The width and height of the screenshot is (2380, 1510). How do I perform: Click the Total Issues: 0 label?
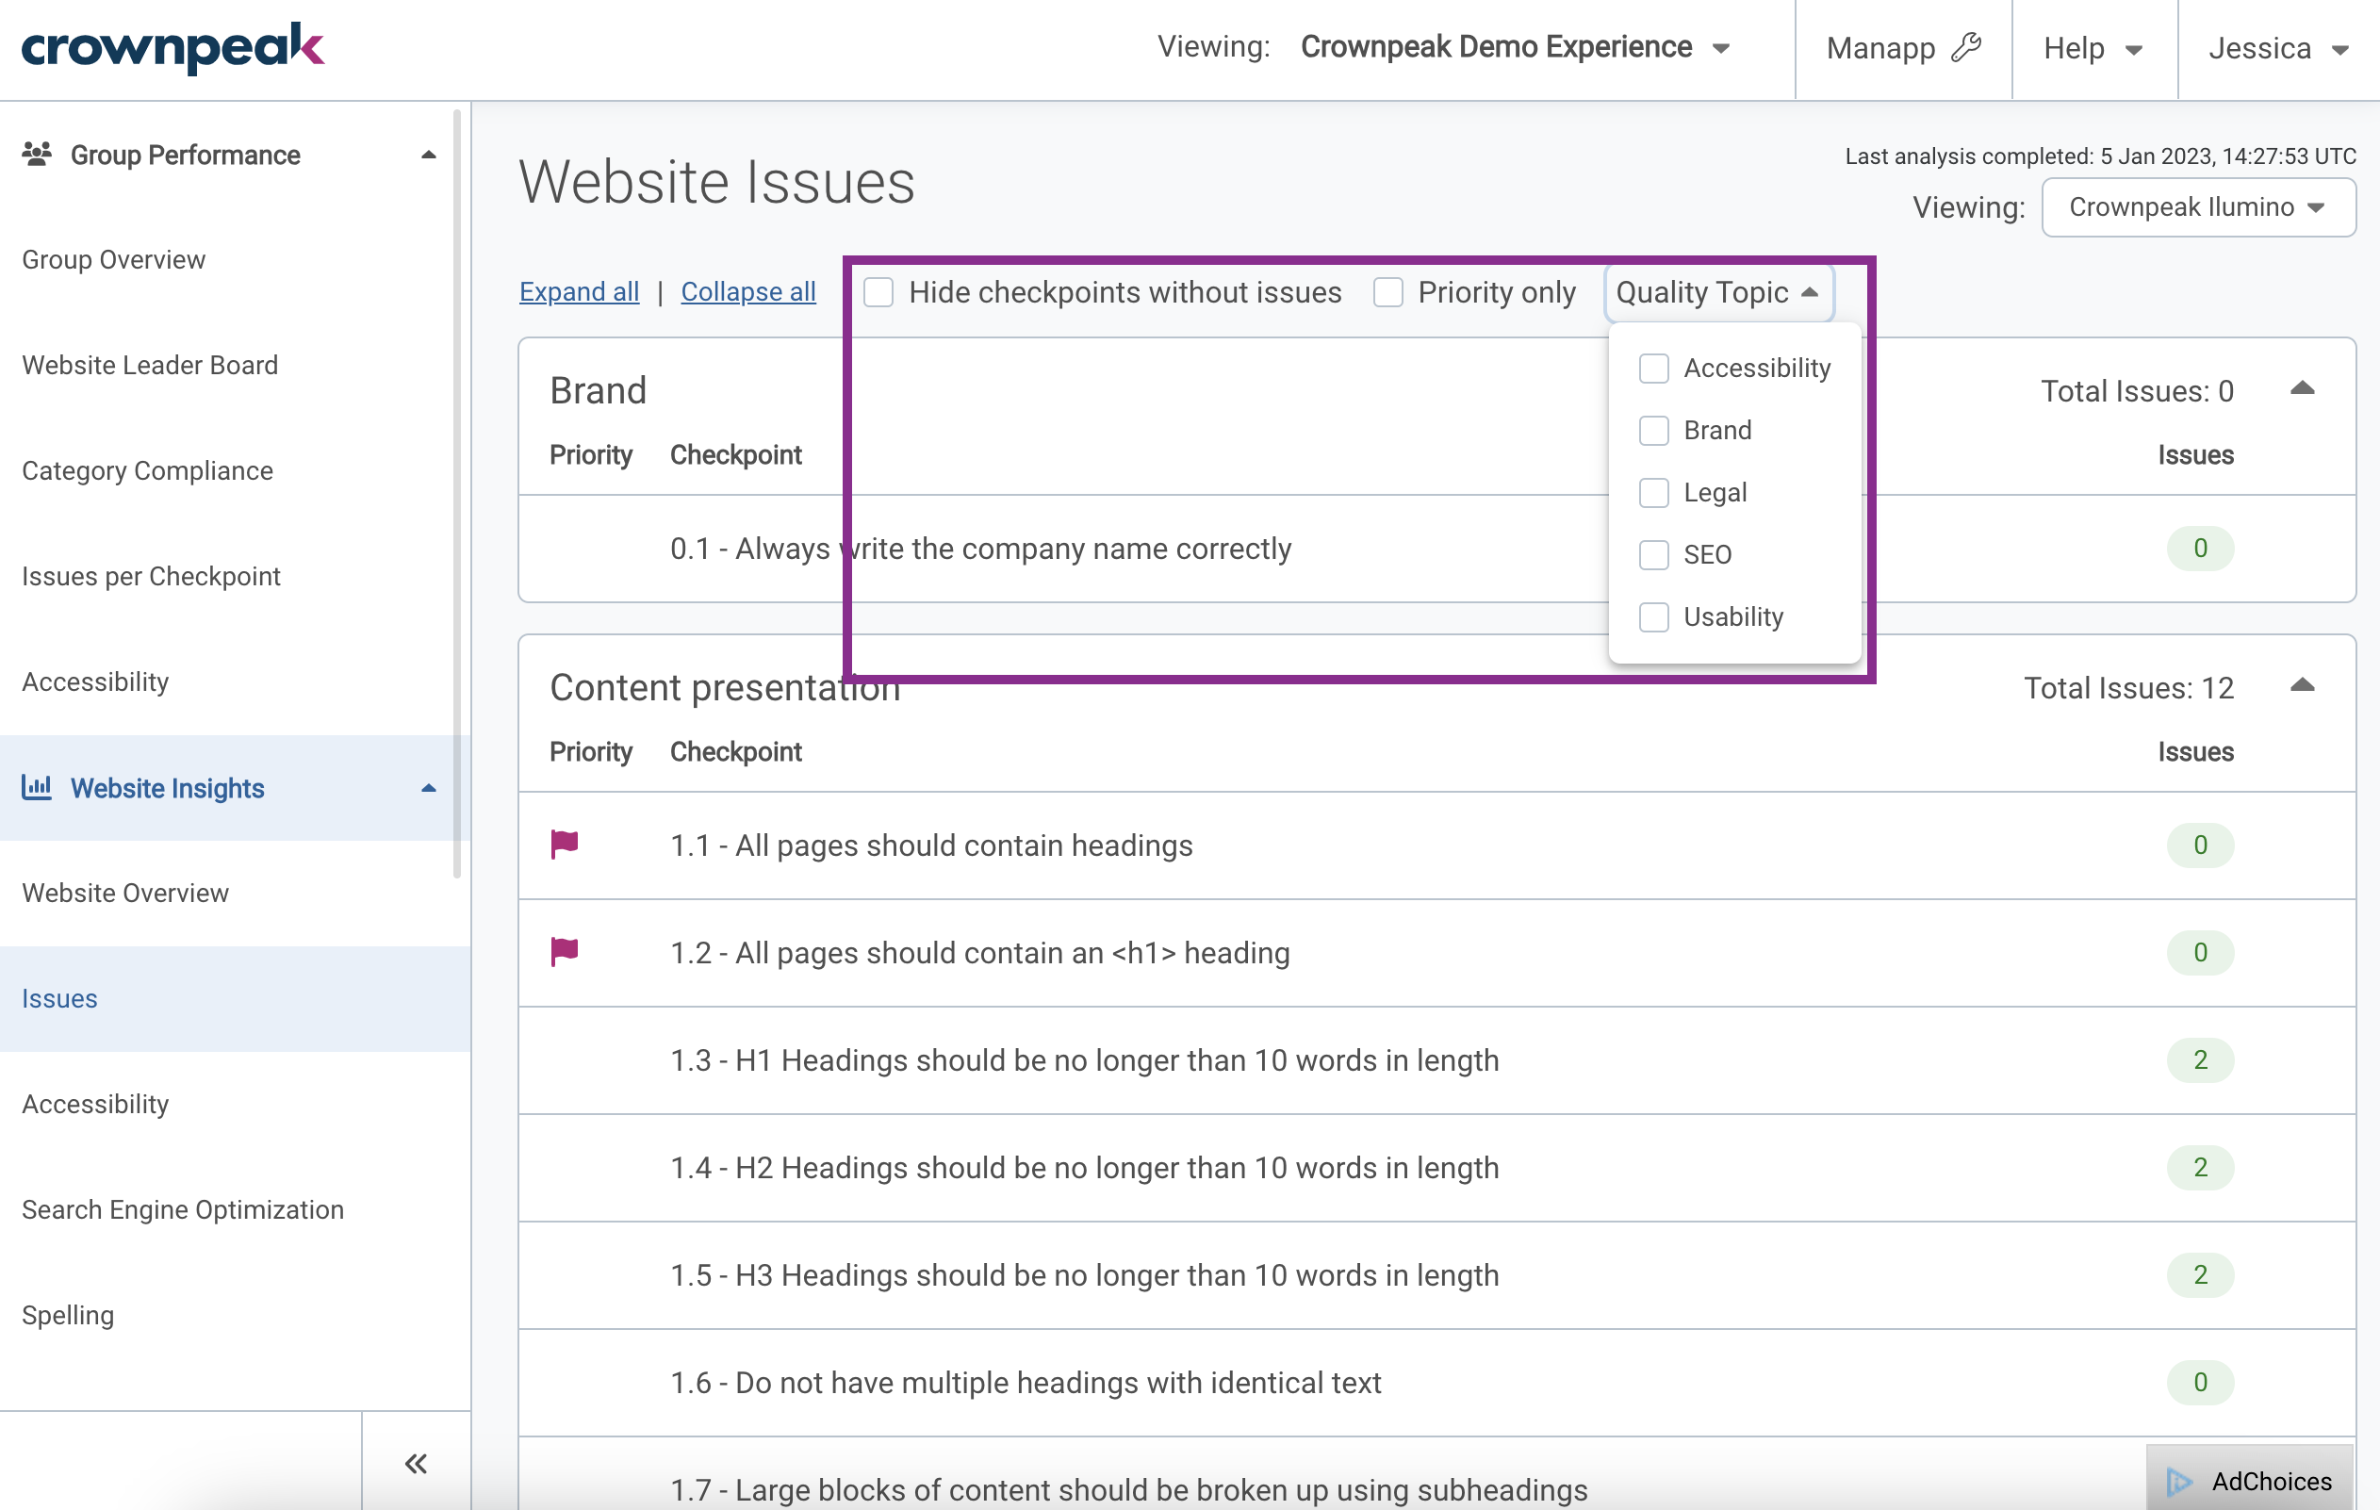pos(2137,391)
